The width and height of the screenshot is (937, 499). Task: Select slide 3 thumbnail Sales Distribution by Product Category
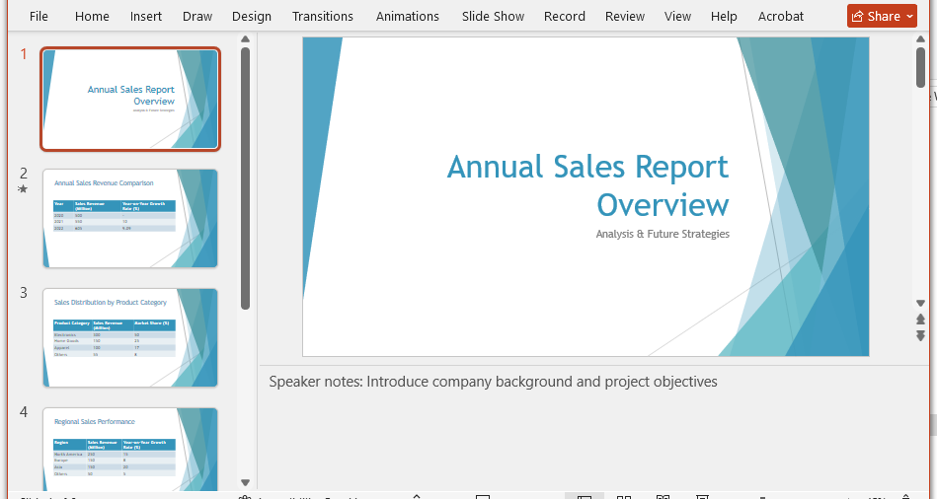tap(130, 338)
